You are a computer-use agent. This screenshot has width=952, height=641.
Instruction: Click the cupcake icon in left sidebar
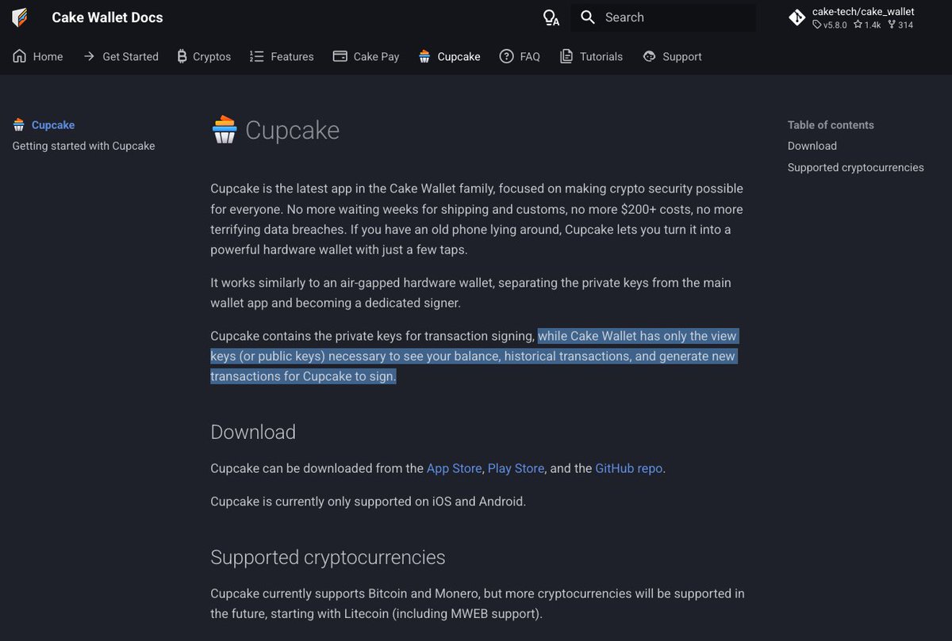point(19,124)
